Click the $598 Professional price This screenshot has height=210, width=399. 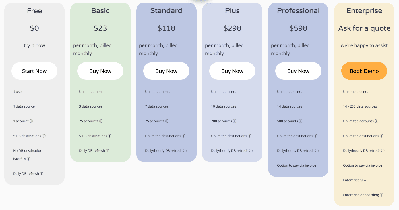click(298, 28)
